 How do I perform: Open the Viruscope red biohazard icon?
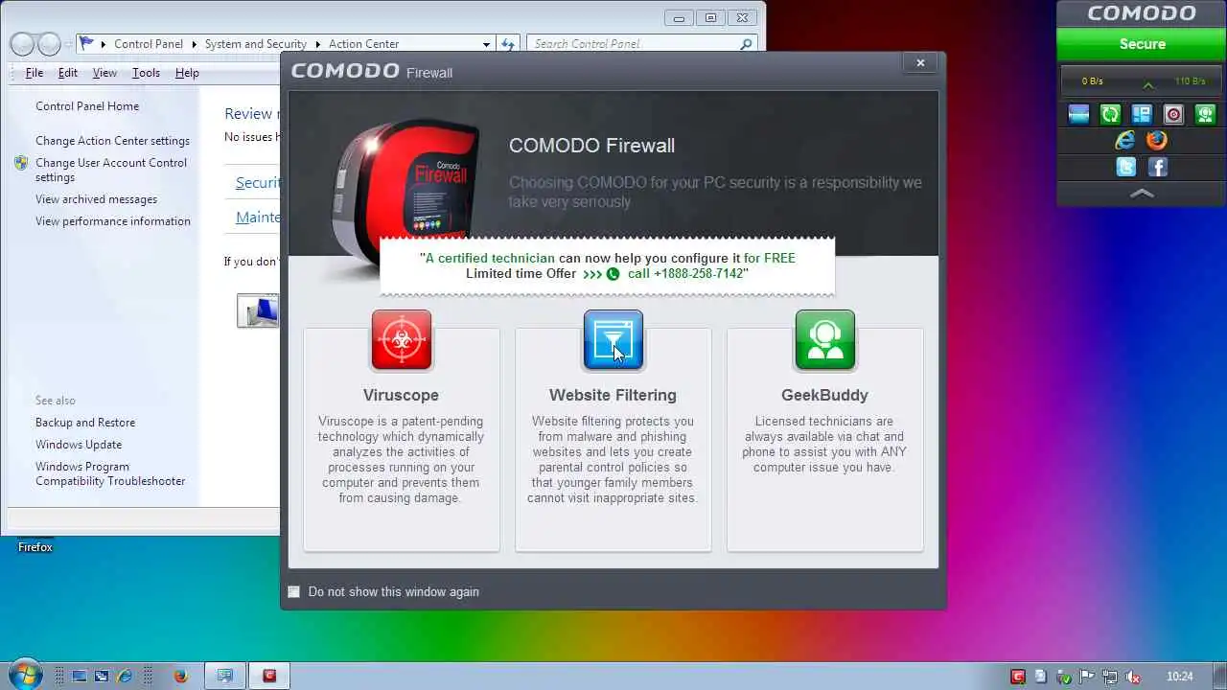[x=402, y=340]
